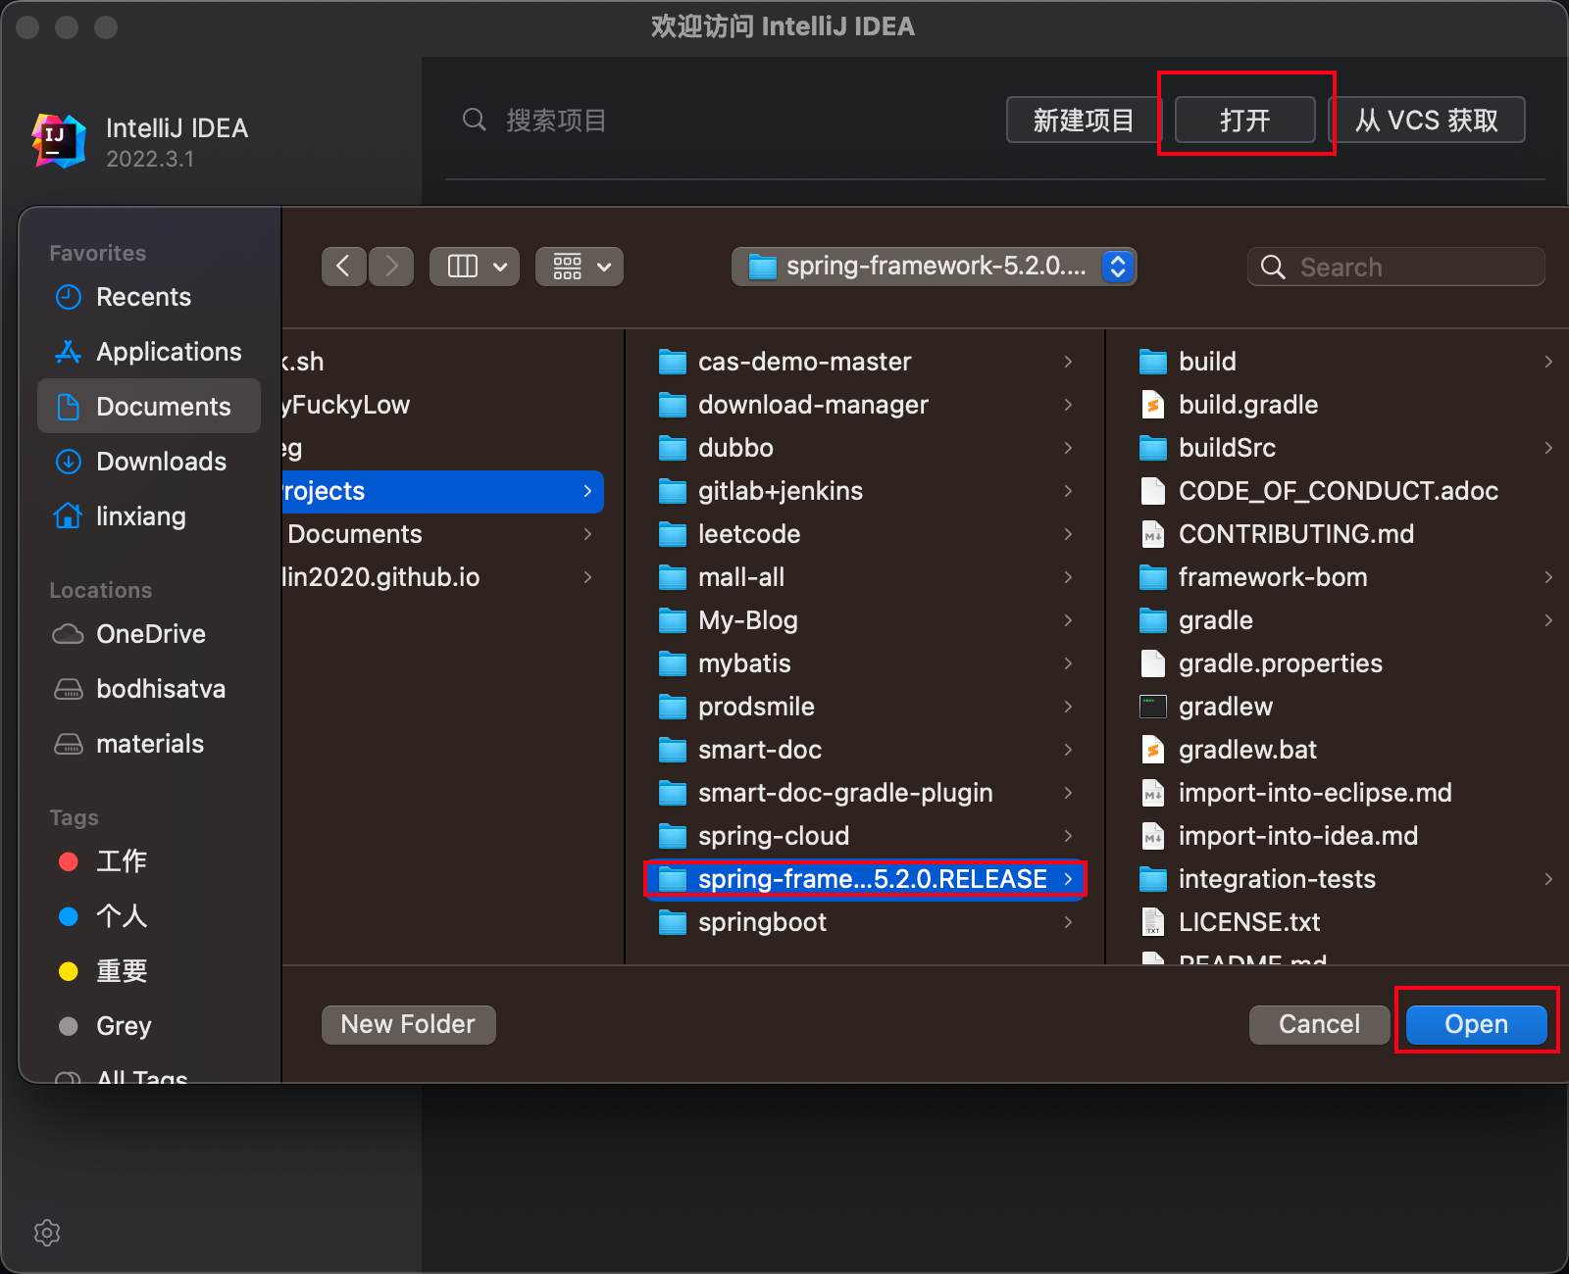The image size is (1569, 1274).
Task: Select the build.gradle file
Action: pyautogui.click(x=1345, y=405)
